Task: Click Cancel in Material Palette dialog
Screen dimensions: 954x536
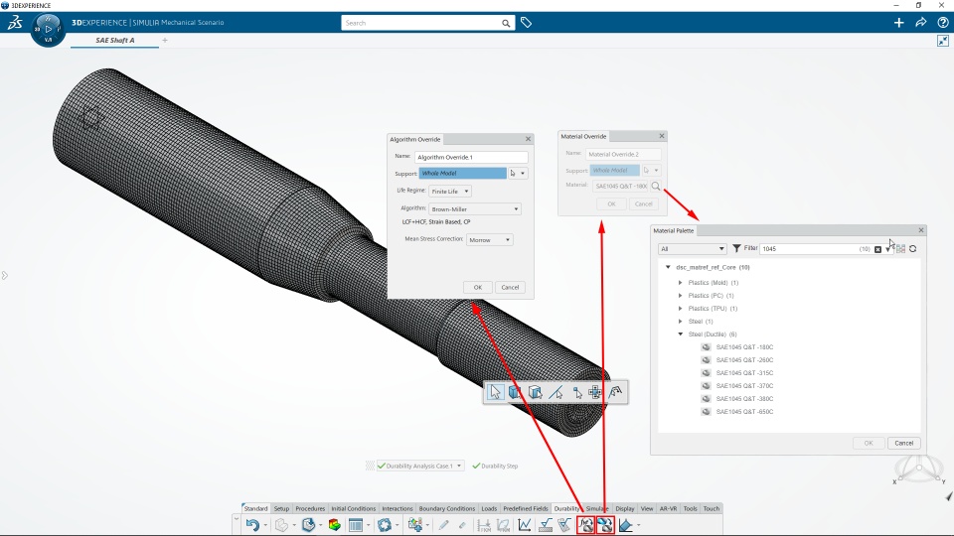Action: click(x=903, y=443)
